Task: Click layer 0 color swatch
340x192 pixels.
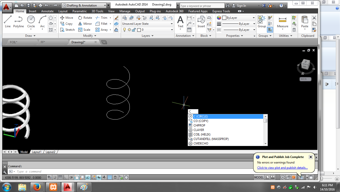Action: tap(139, 29)
